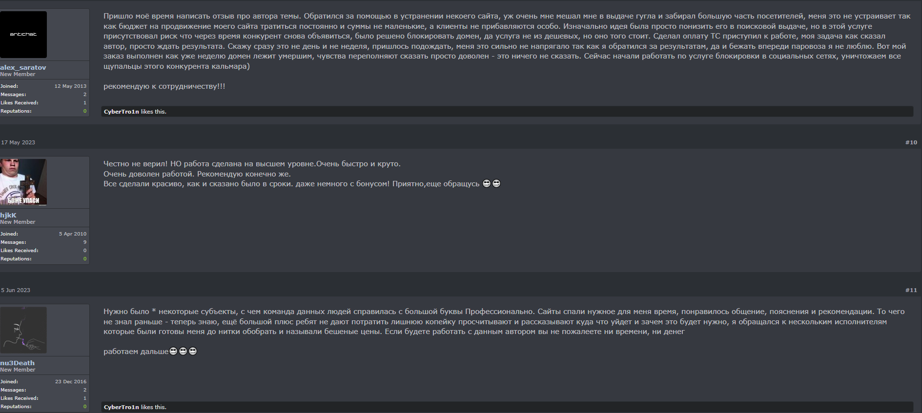Open nu3Death's avatar image
The height and width of the screenshot is (413, 922).
click(23, 330)
